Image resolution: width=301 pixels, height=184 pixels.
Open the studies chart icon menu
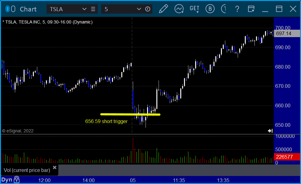tap(179, 9)
